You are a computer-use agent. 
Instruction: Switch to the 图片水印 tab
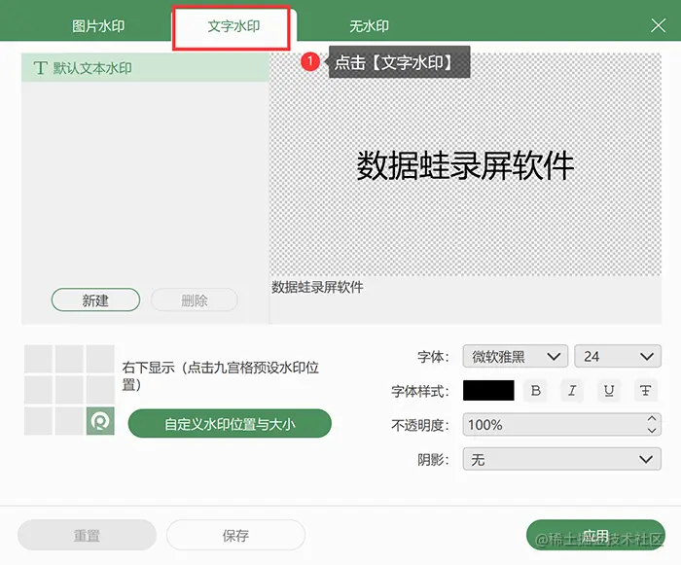pos(98,26)
